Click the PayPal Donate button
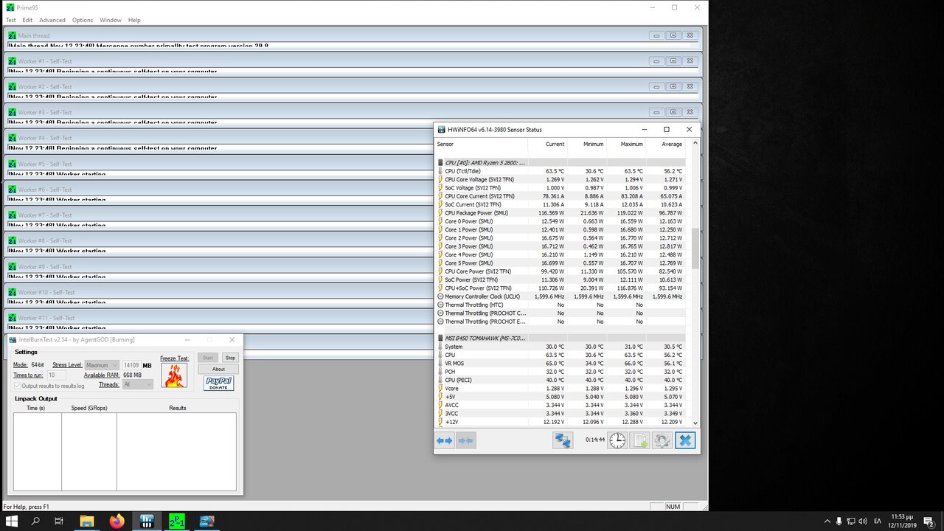 (x=219, y=383)
